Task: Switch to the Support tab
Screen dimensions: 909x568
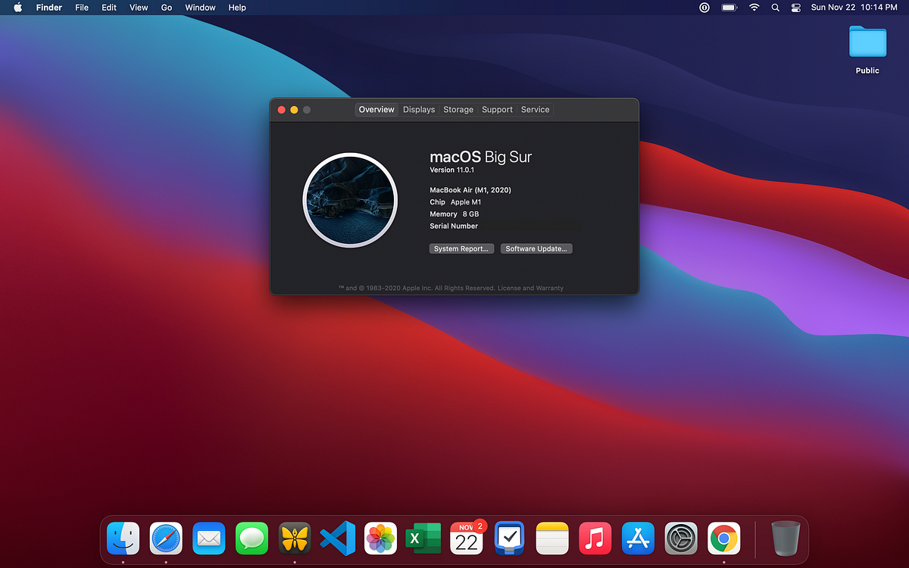Action: pyautogui.click(x=497, y=110)
